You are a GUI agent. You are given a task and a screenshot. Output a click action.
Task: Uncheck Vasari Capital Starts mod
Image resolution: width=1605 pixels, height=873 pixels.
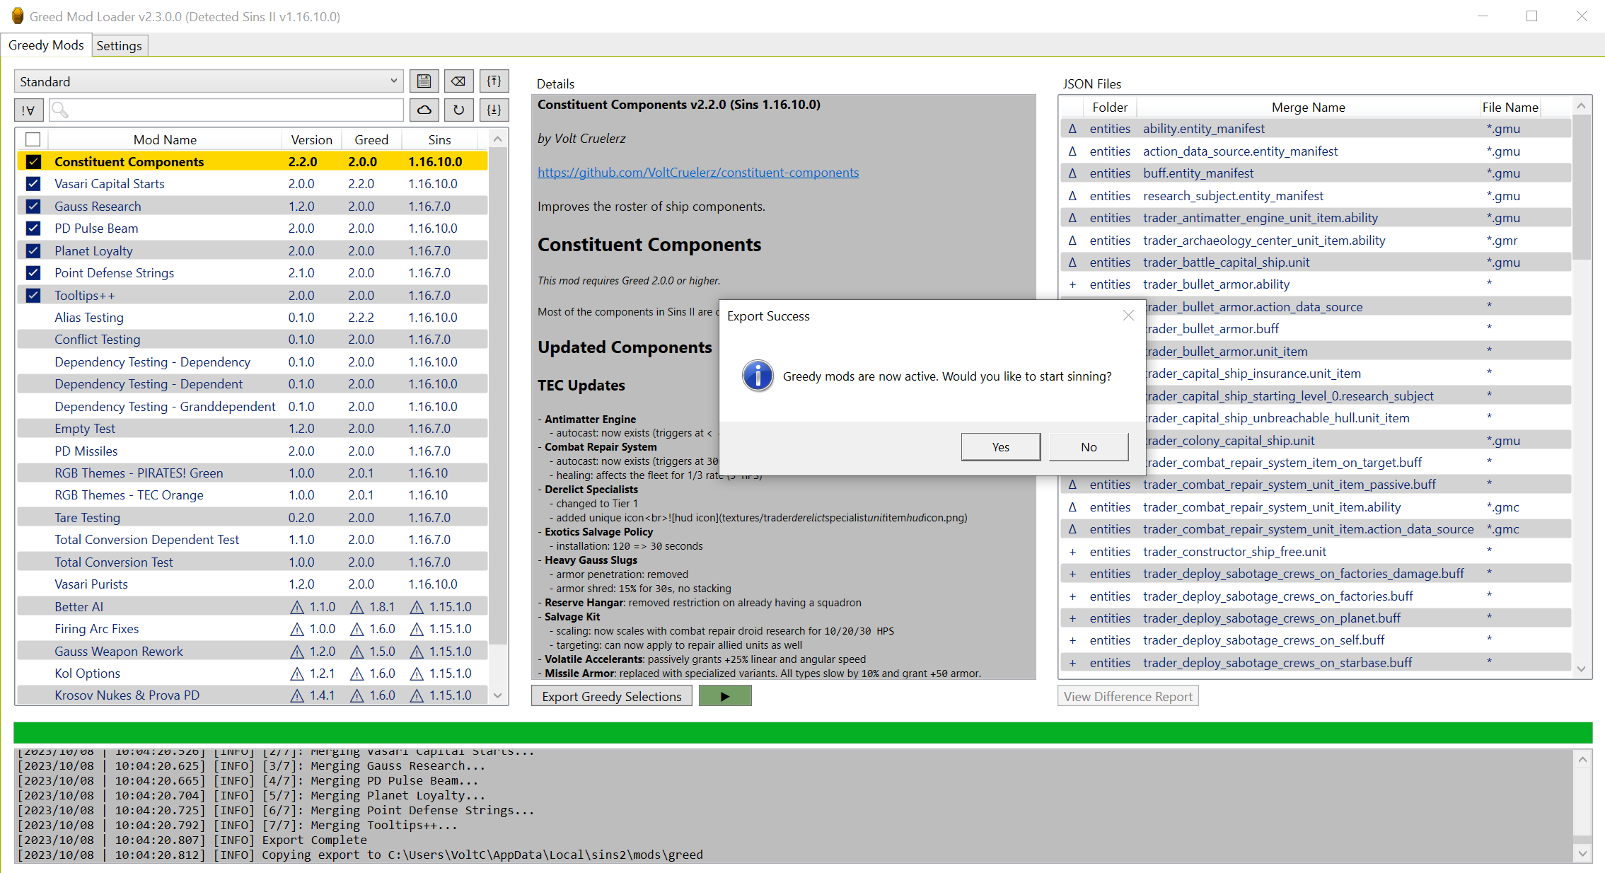[x=33, y=184]
